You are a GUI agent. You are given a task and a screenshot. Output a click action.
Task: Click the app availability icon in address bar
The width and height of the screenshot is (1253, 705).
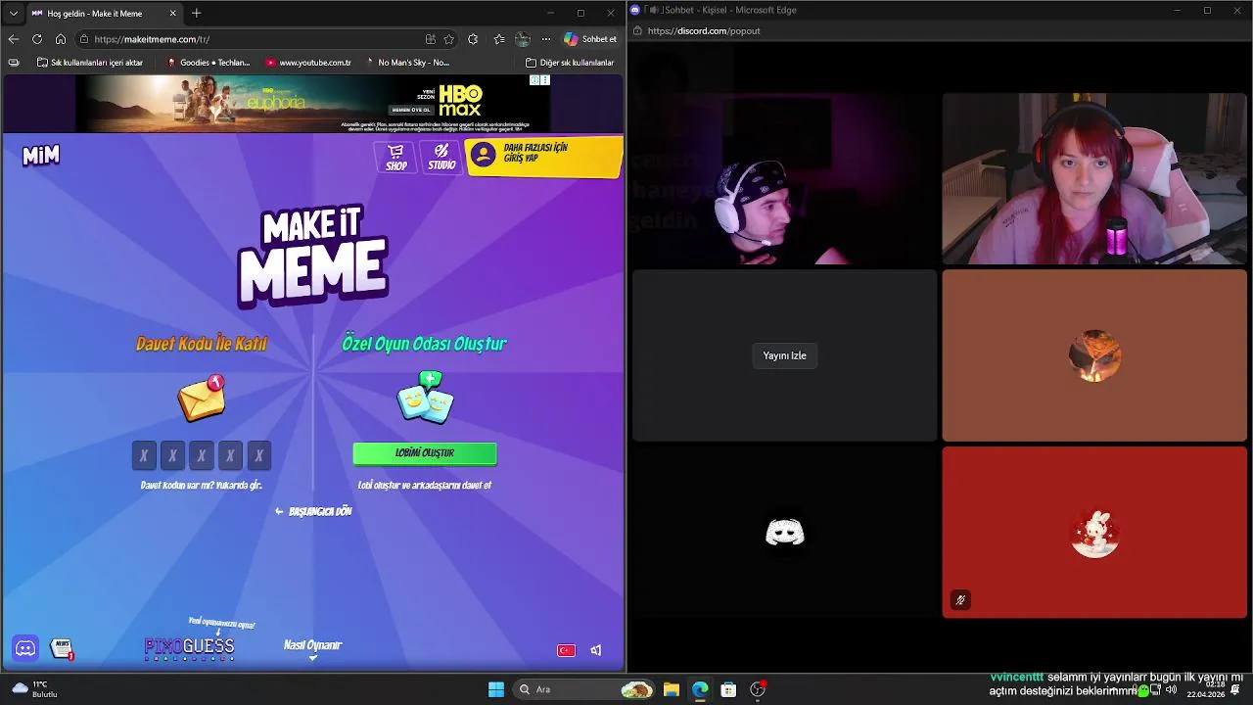point(430,39)
